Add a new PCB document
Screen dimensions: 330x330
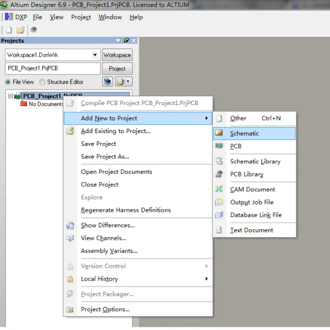(x=255, y=146)
